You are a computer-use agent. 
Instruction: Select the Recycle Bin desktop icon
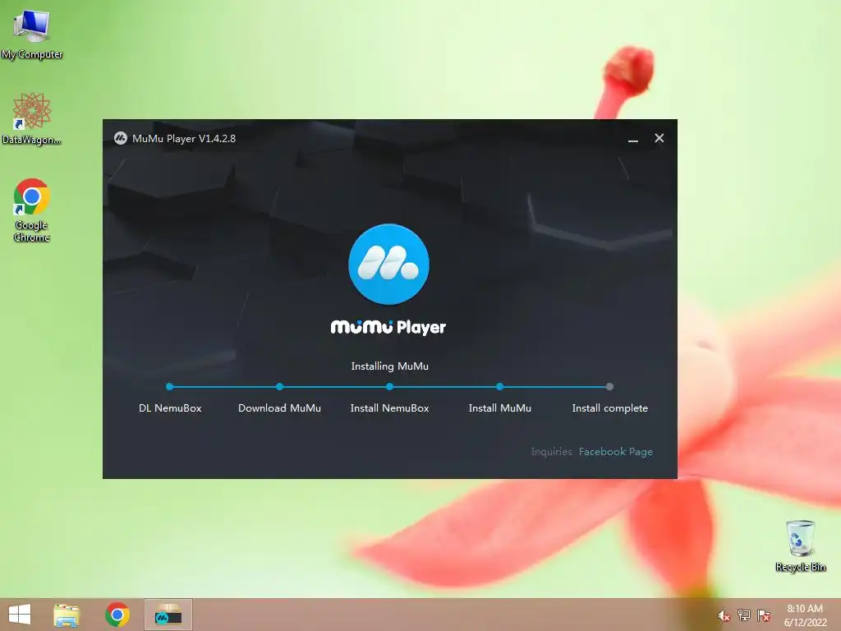point(800,546)
